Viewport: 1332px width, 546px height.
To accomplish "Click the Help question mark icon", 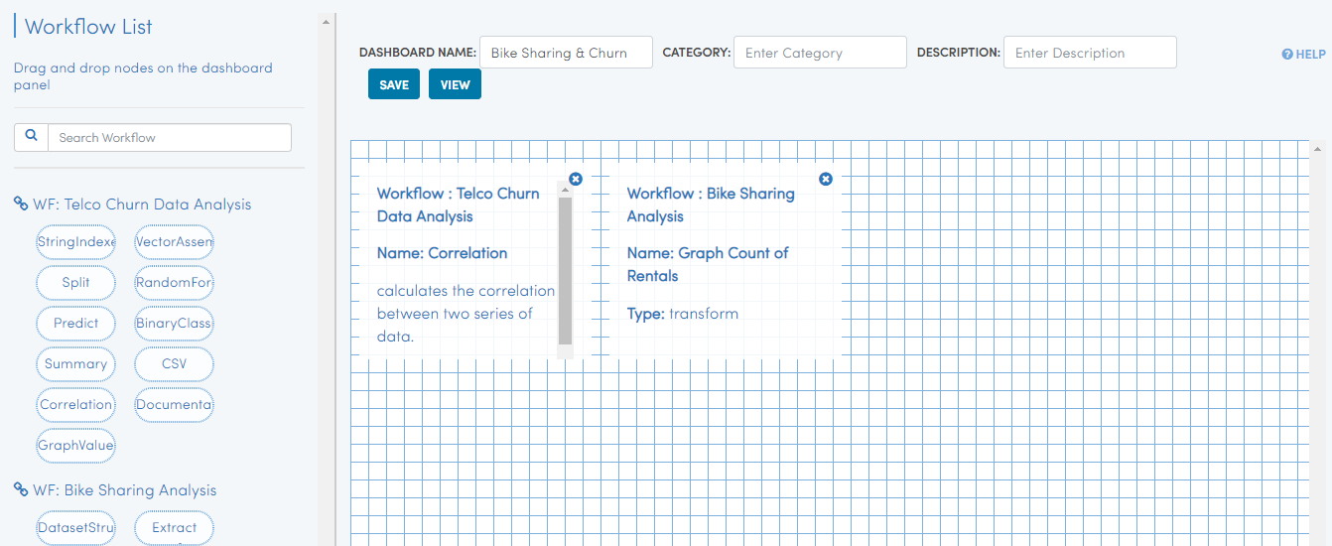I will [1287, 55].
